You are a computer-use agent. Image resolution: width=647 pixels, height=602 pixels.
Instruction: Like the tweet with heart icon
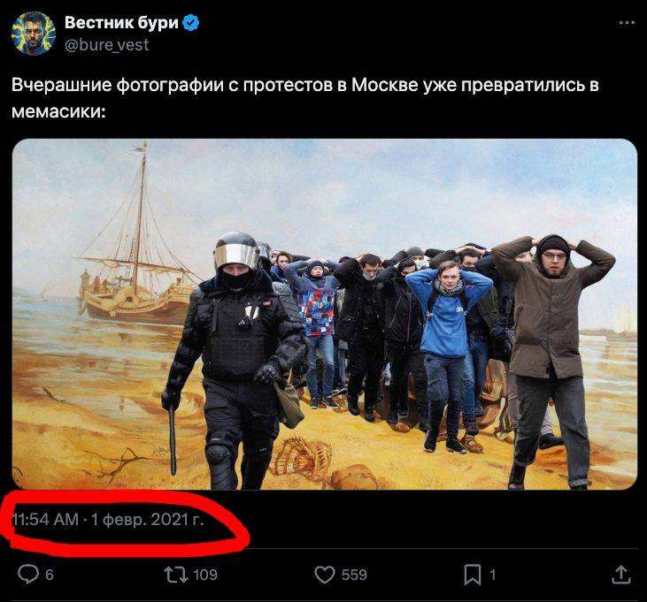coord(325,575)
